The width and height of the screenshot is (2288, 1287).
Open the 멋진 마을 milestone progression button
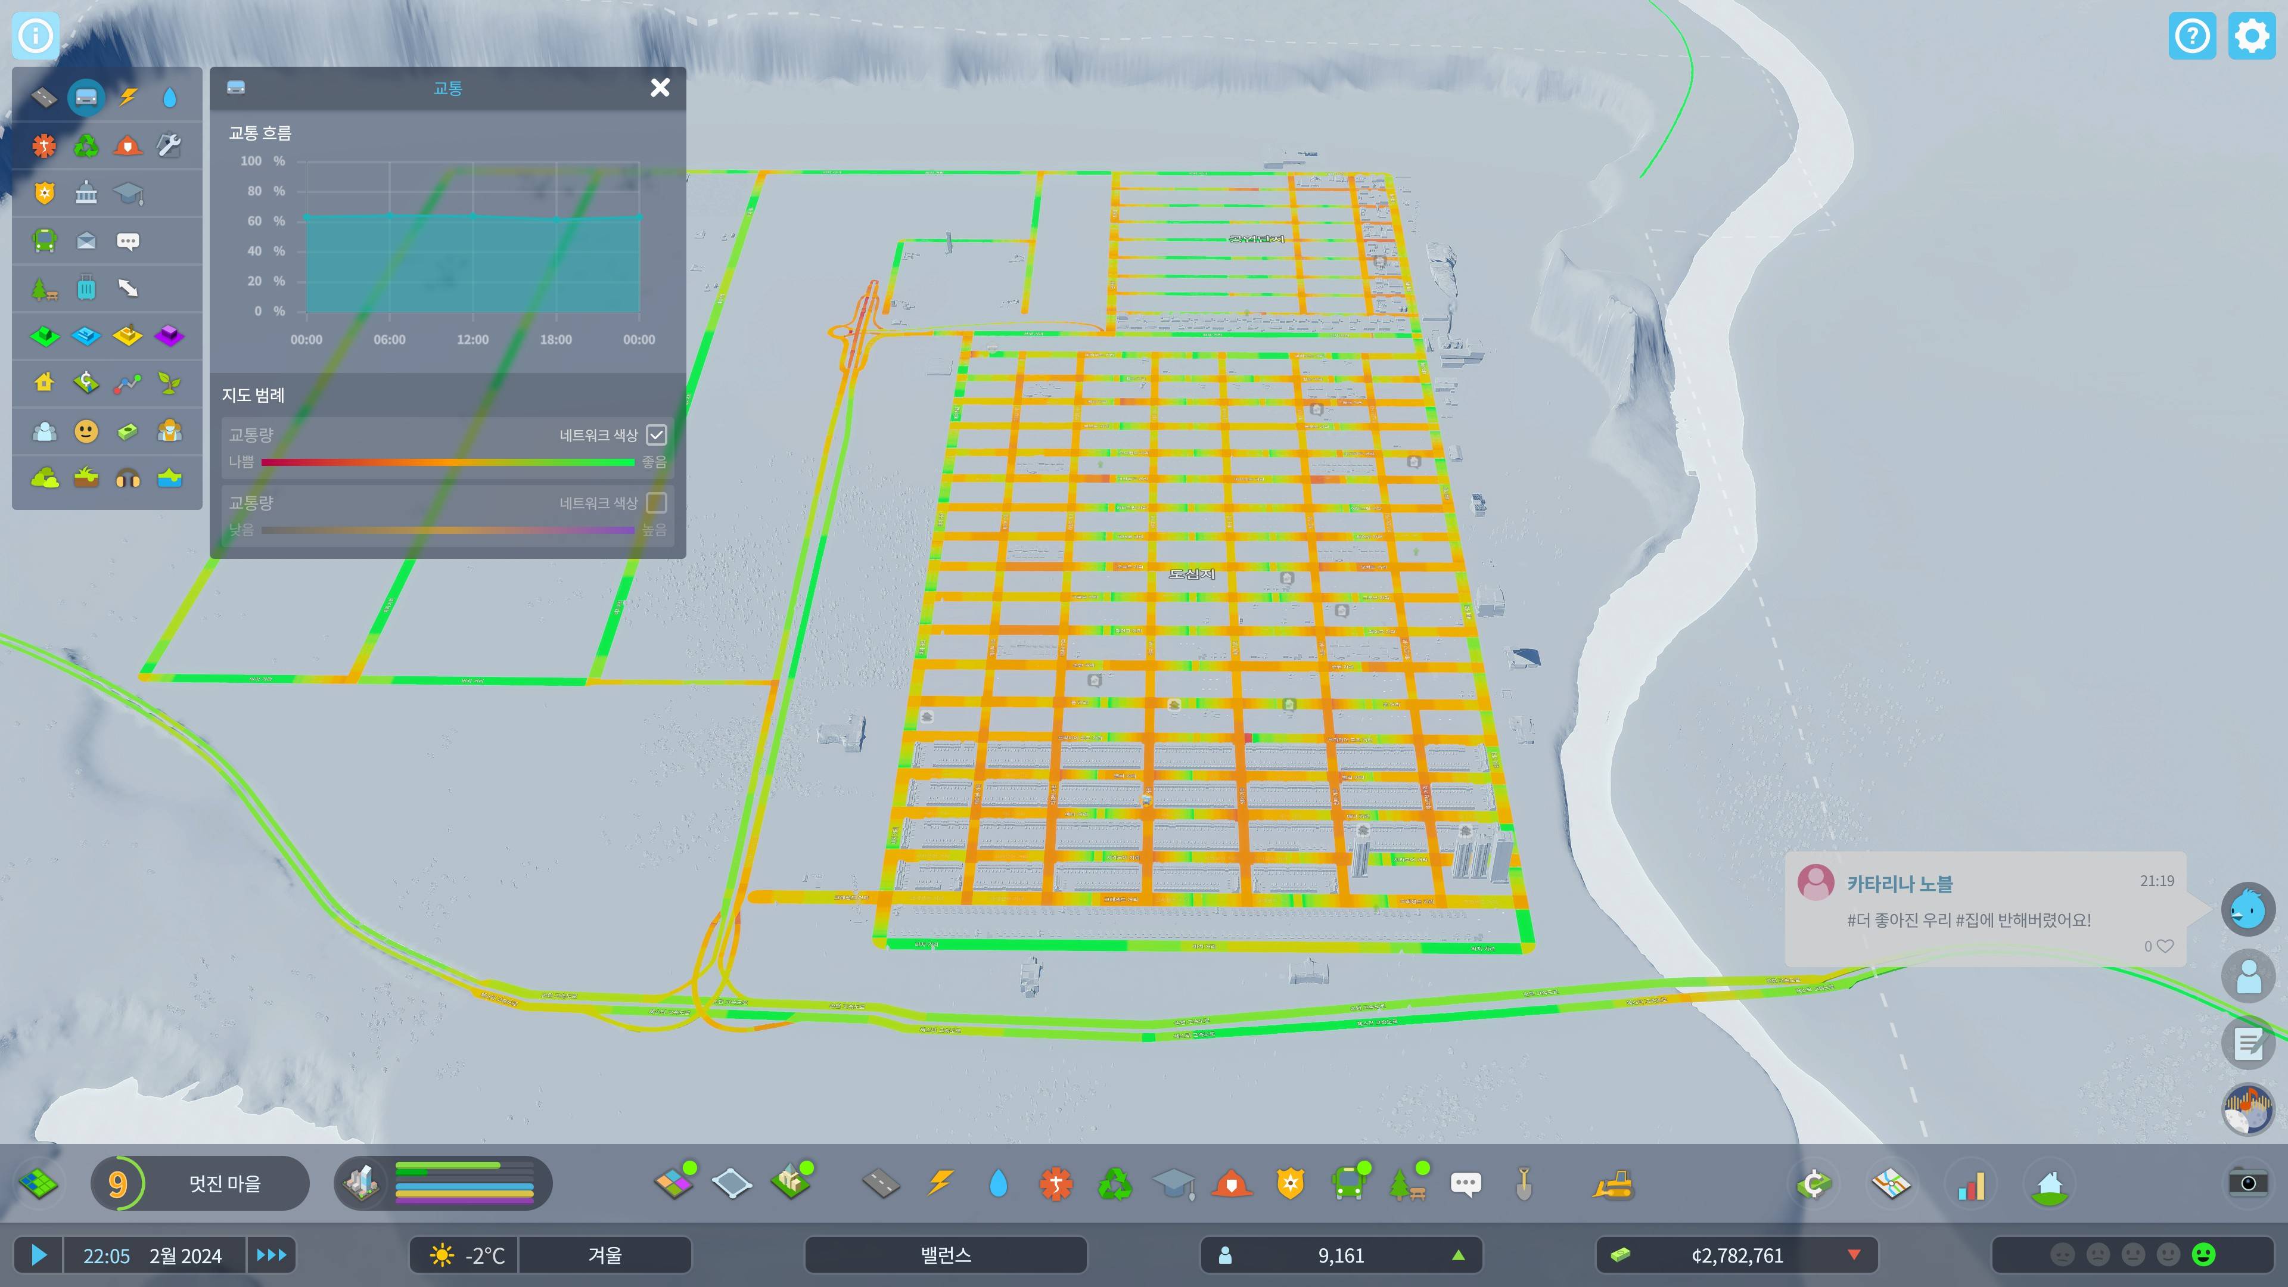[201, 1184]
